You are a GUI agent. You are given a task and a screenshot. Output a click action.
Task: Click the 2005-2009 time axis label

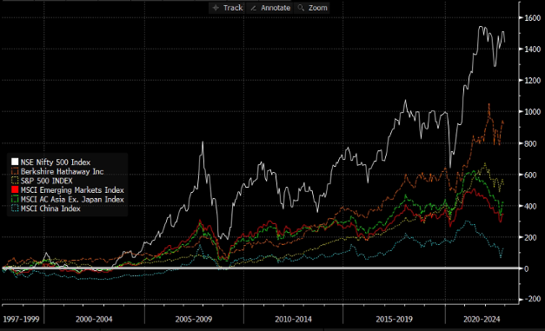194,319
